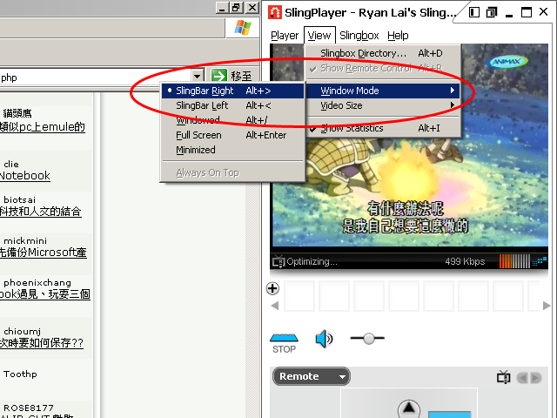
Task: Click the previous remote skin arrow
Action: (522, 377)
